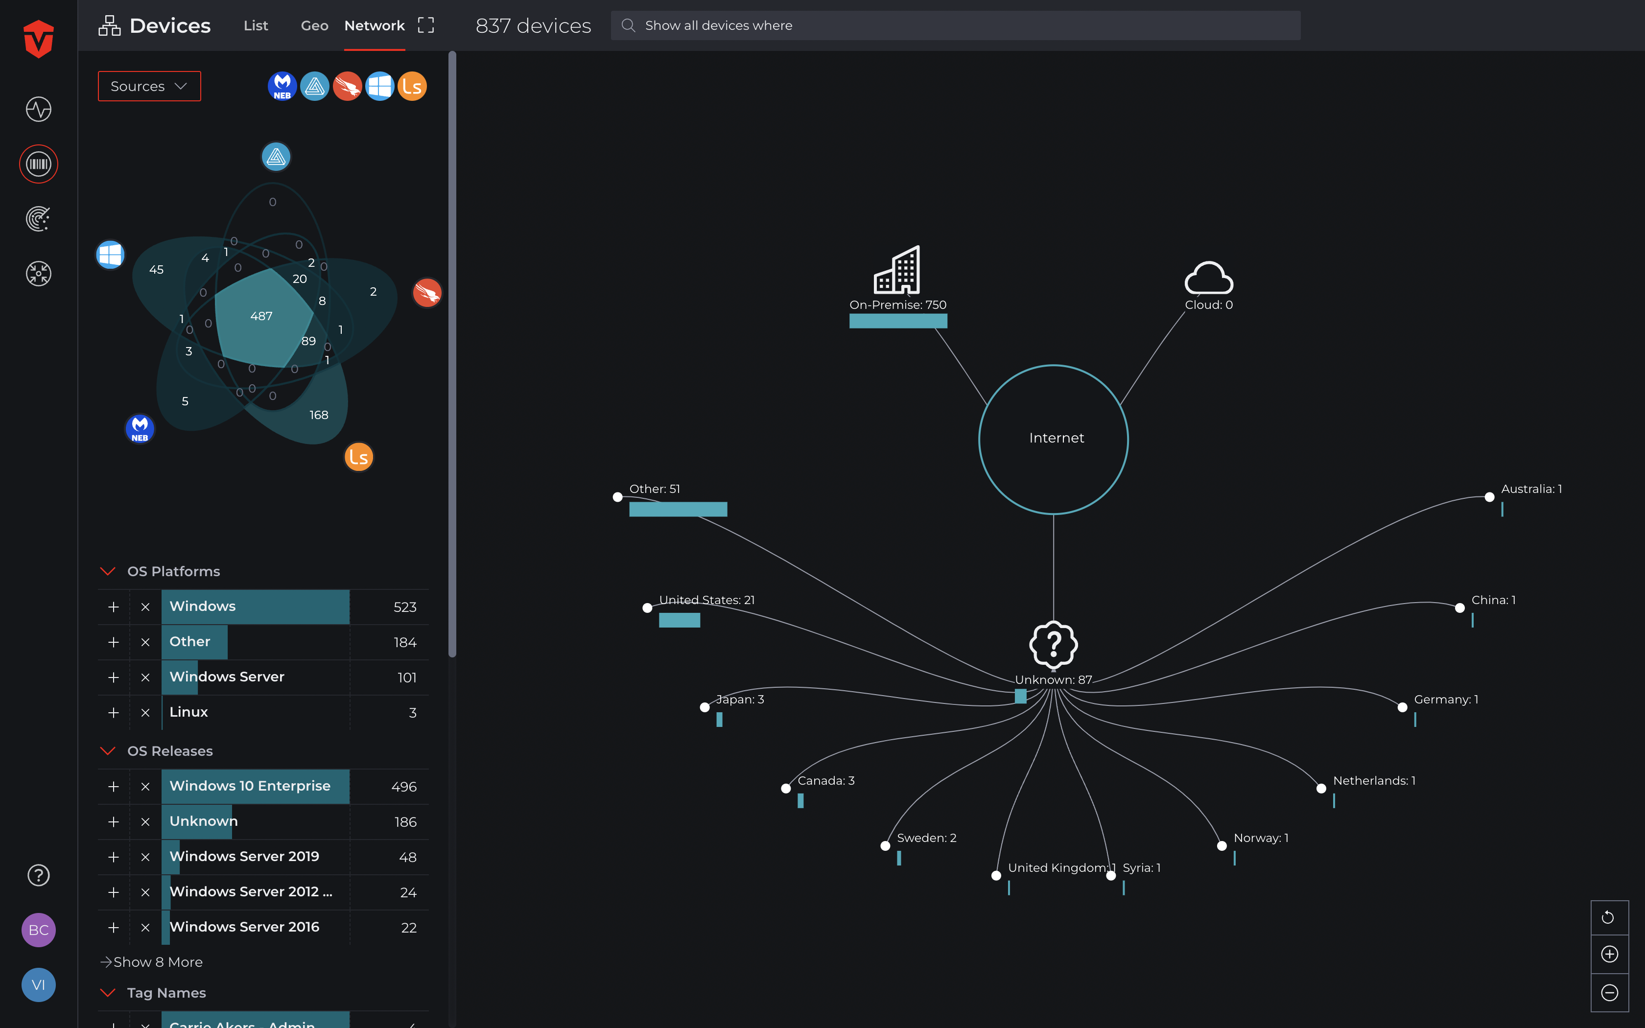Collapse the OS Releases section
Image resolution: width=1645 pixels, height=1028 pixels.
(107, 750)
